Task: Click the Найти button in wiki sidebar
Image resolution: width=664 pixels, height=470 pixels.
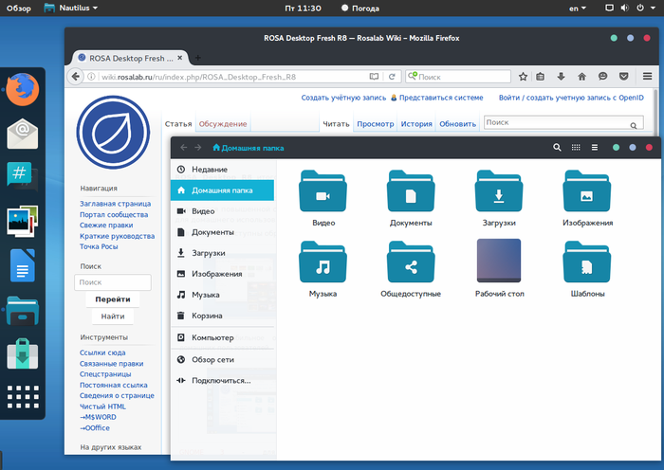Action: (113, 316)
